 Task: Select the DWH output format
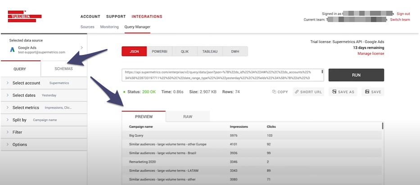pyautogui.click(x=235, y=51)
